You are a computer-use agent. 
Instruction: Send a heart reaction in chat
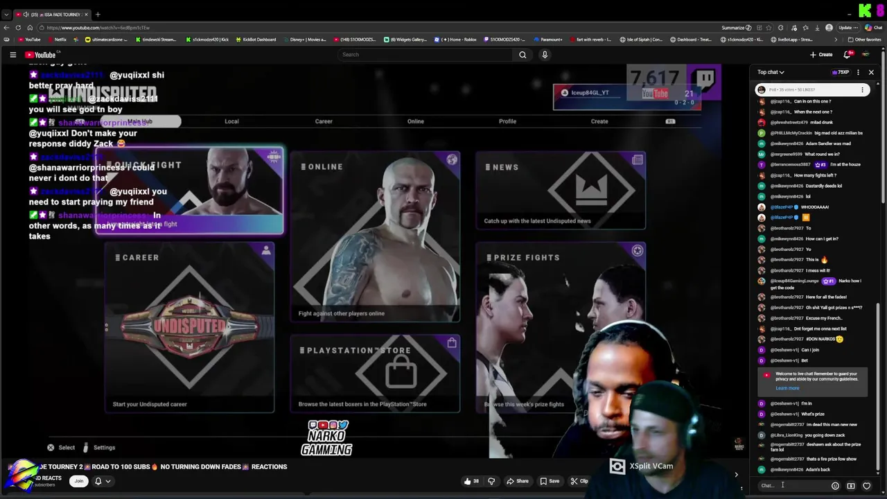click(x=866, y=486)
